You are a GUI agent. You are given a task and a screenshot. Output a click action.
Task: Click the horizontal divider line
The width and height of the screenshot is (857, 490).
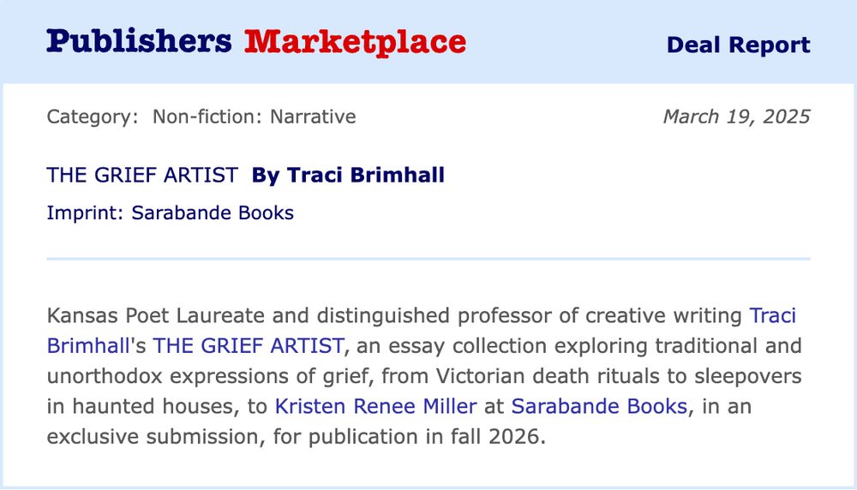428,259
